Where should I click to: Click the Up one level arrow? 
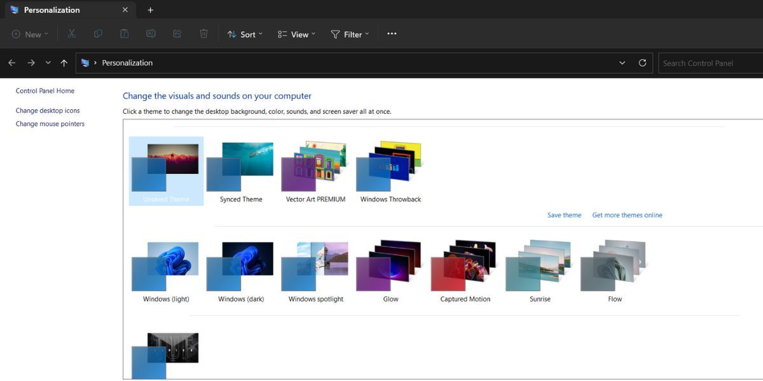pos(64,63)
